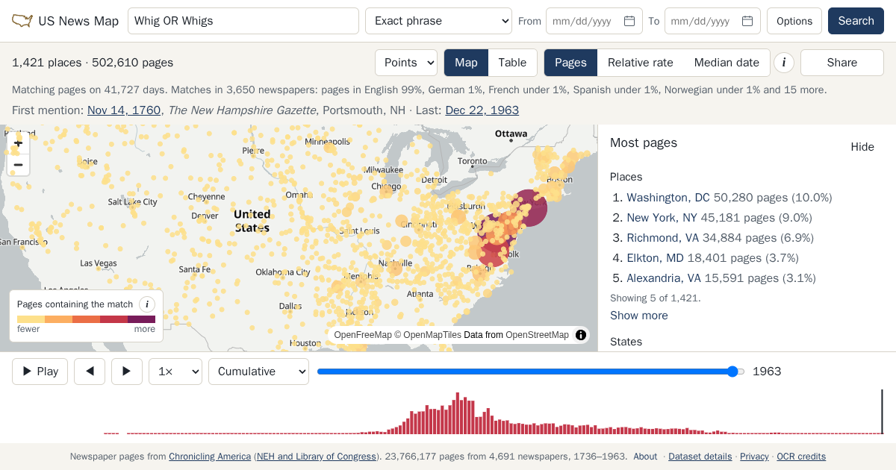Click the Search button
896x470 pixels.
pyautogui.click(x=856, y=21)
